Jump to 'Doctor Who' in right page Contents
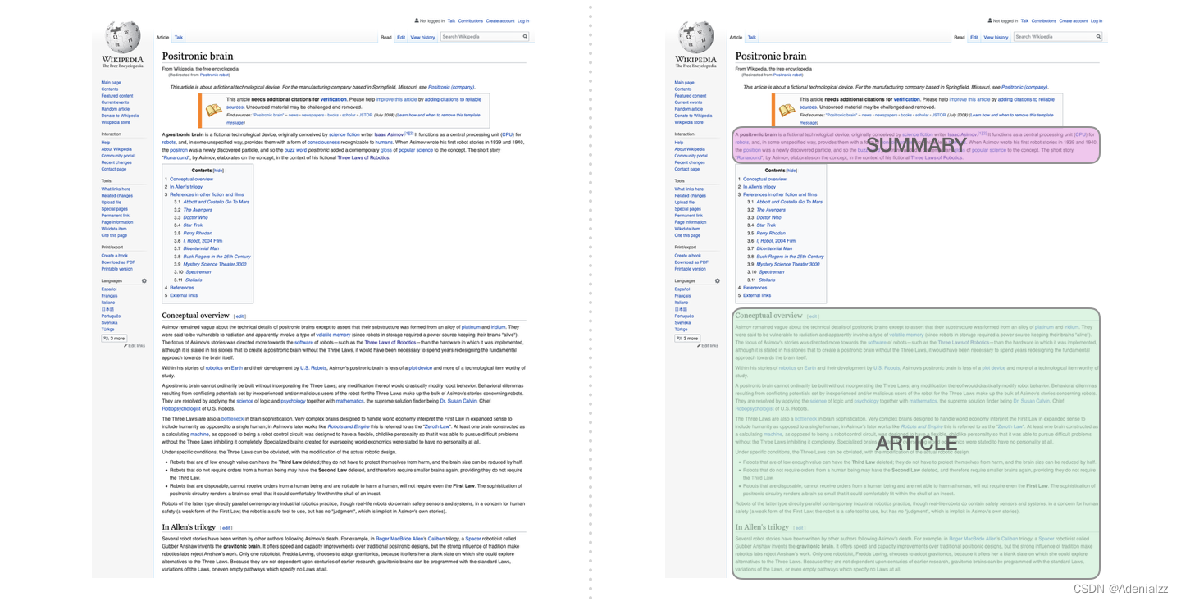Viewport: 1181px width, 601px height. 769,218
